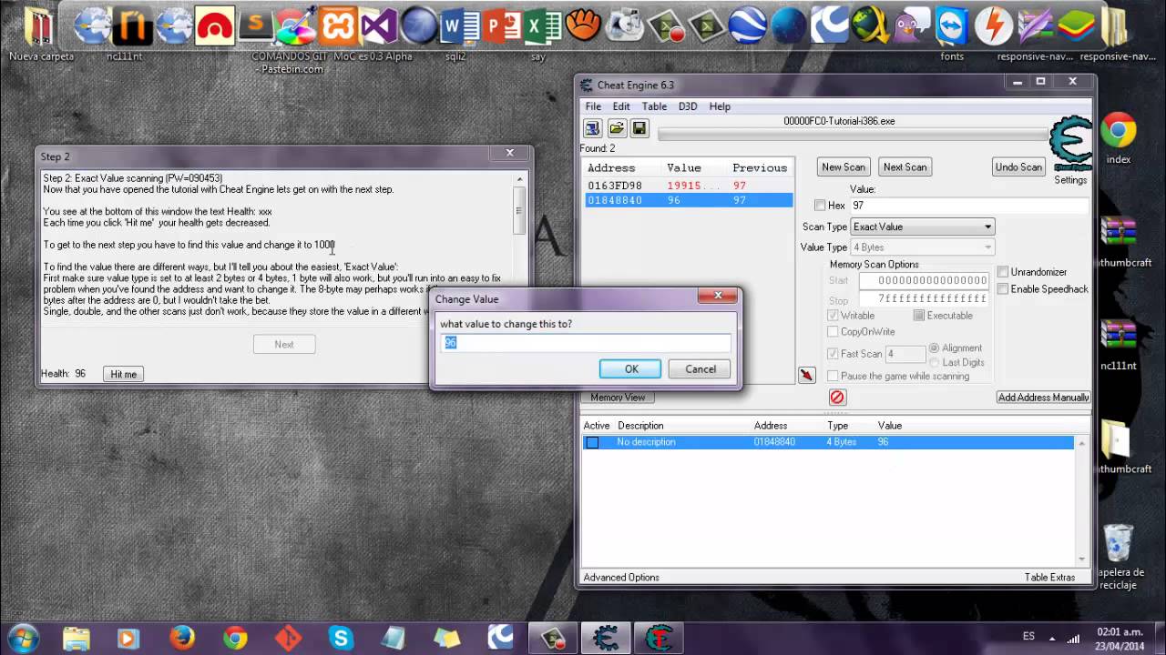This screenshot has width=1166, height=655.
Task: Toggle the Fast Scan checkbox
Action: click(x=833, y=354)
